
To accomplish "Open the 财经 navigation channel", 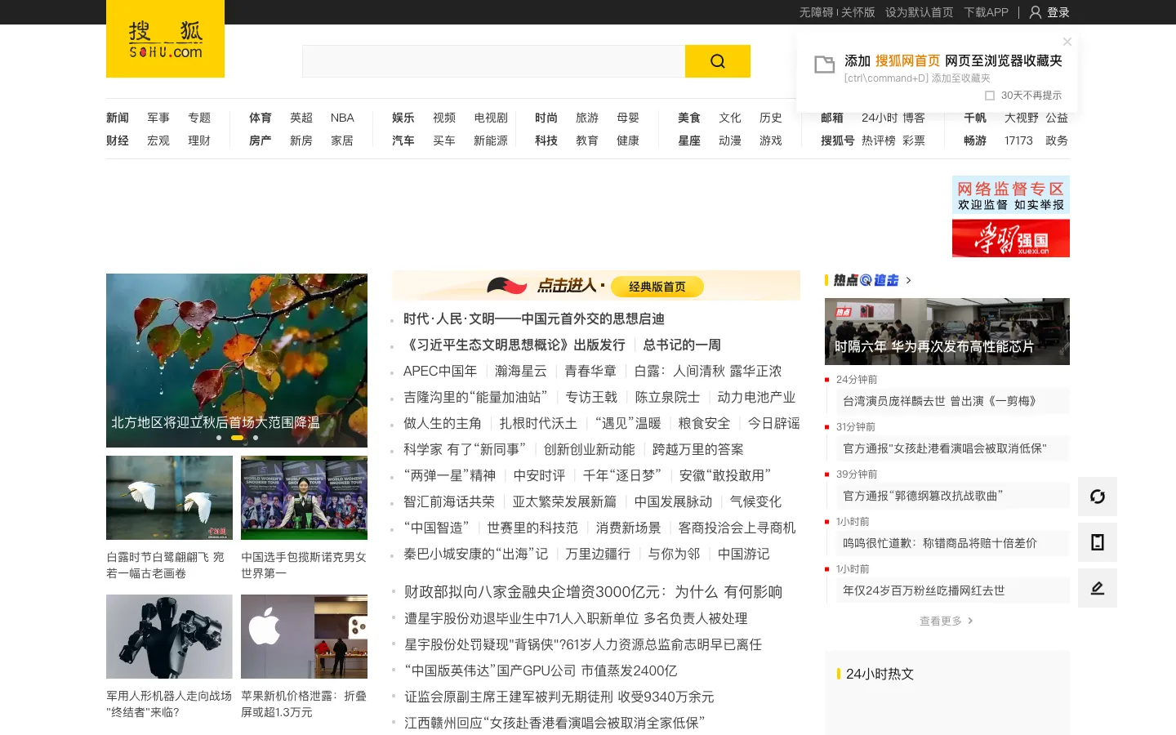I will pyautogui.click(x=118, y=140).
